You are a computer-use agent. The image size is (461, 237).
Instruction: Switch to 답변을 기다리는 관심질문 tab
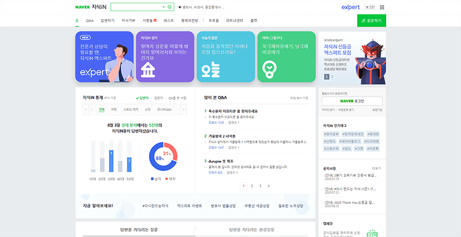[x=252, y=230]
